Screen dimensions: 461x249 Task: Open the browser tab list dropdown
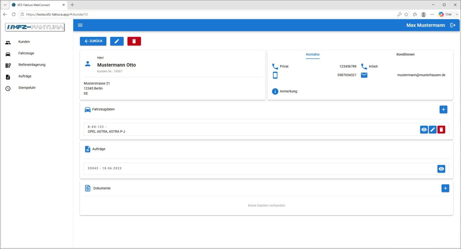click(5, 5)
